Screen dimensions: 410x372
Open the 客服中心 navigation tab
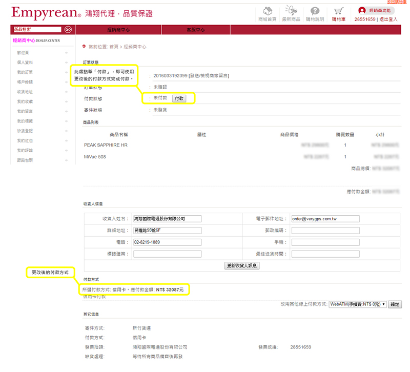196,30
